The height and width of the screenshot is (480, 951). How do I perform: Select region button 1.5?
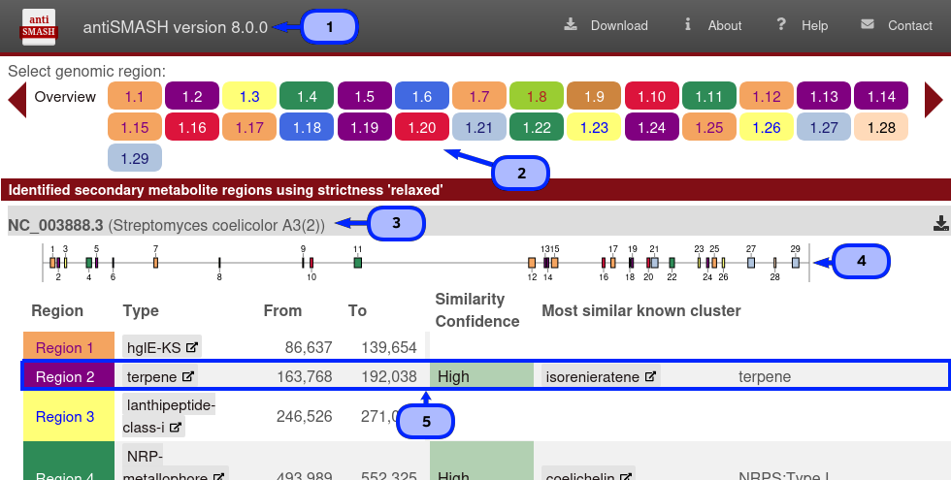(x=365, y=96)
